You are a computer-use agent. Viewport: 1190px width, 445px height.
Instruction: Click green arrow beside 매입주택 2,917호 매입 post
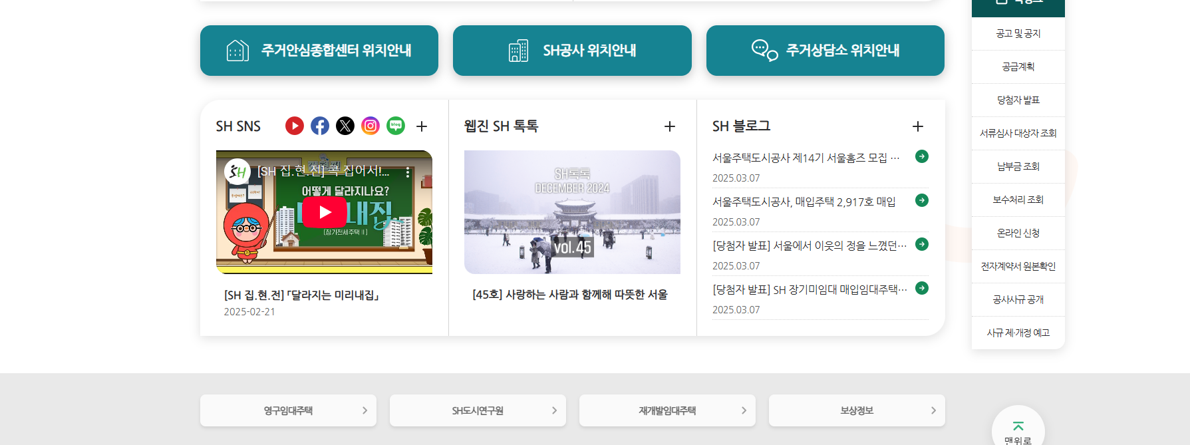click(x=922, y=200)
